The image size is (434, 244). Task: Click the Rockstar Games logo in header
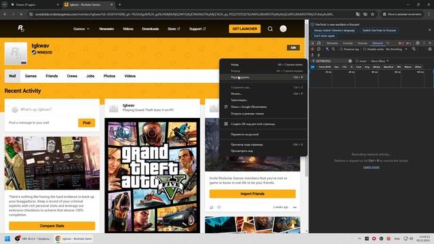(21, 28)
